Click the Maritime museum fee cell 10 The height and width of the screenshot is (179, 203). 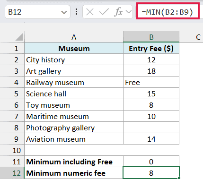point(151,116)
